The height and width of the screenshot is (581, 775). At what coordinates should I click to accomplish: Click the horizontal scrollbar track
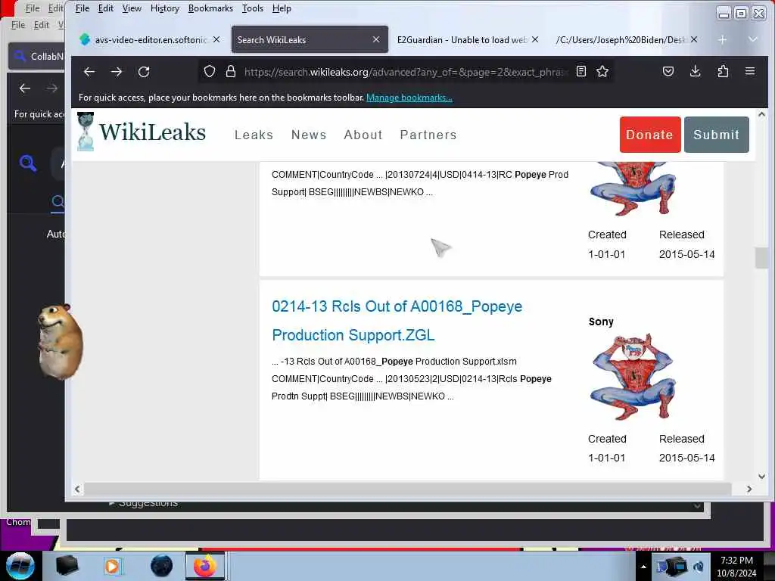tap(407, 489)
